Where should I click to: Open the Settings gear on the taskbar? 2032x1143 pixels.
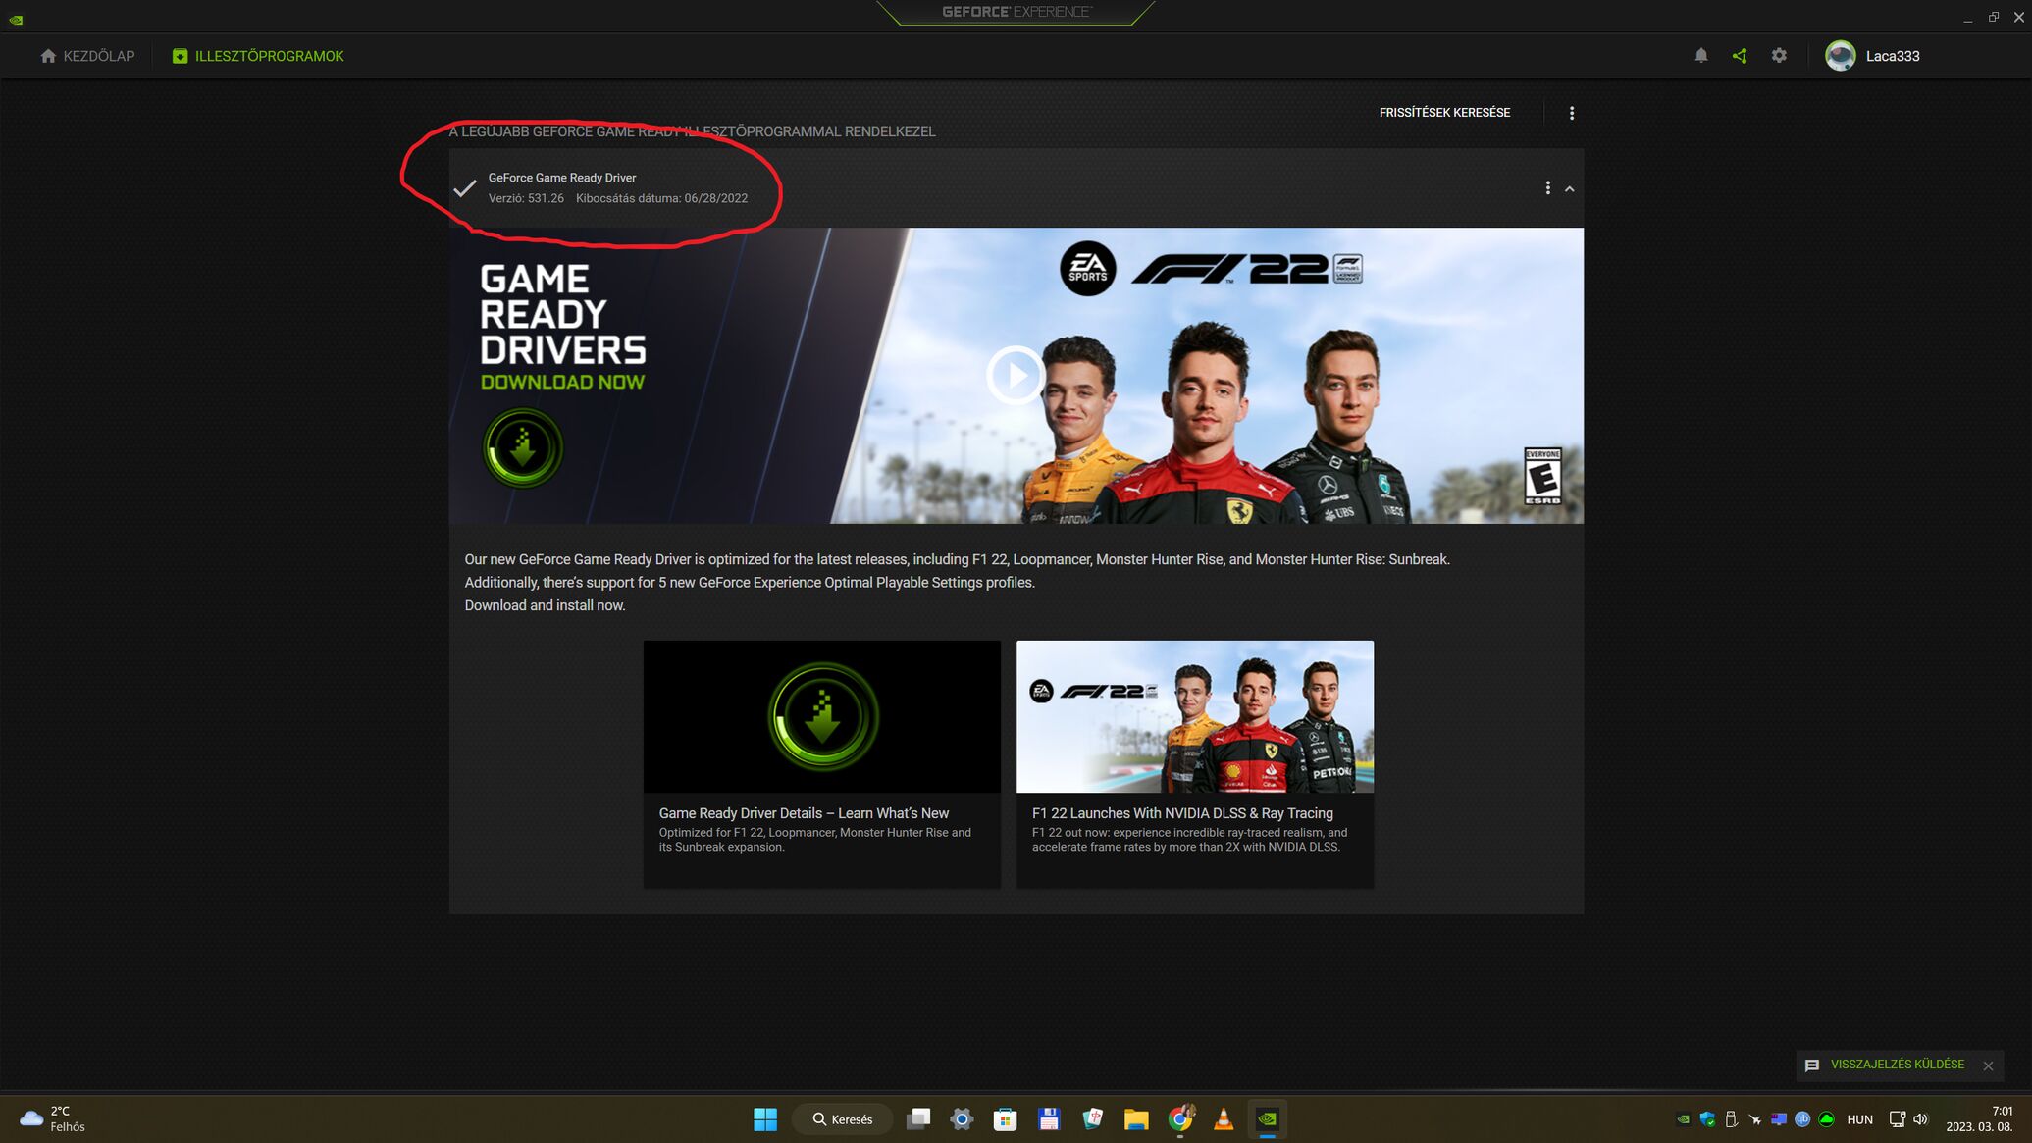click(962, 1119)
